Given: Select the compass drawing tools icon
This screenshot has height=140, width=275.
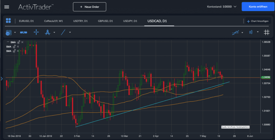Looking at the screenshot, I should tap(48, 32).
